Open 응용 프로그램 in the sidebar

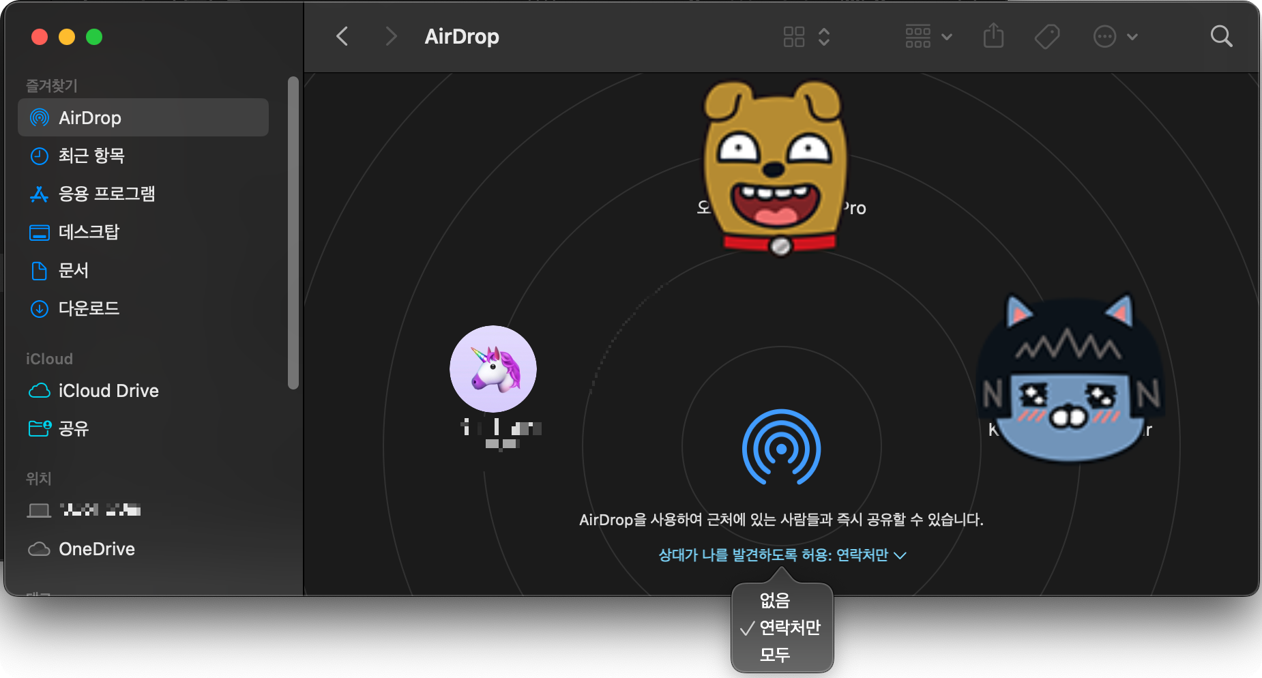click(143, 194)
